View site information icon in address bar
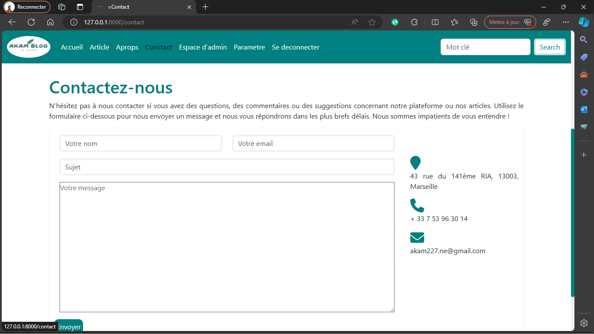 click(x=74, y=22)
